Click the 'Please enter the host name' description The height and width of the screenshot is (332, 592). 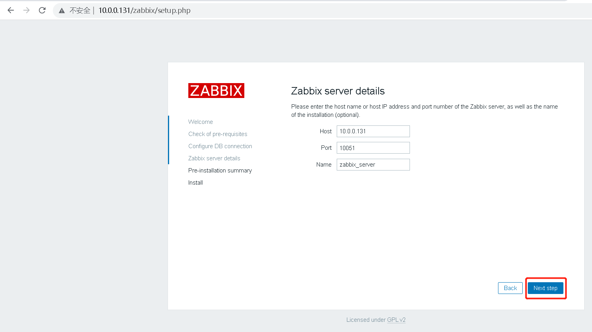click(x=424, y=111)
